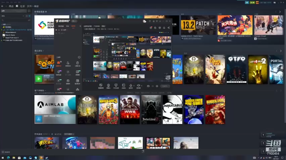Toggle ready-to-play filter icon in sidebar
This screenshot has width=286, height=160.
click(30, 16)
